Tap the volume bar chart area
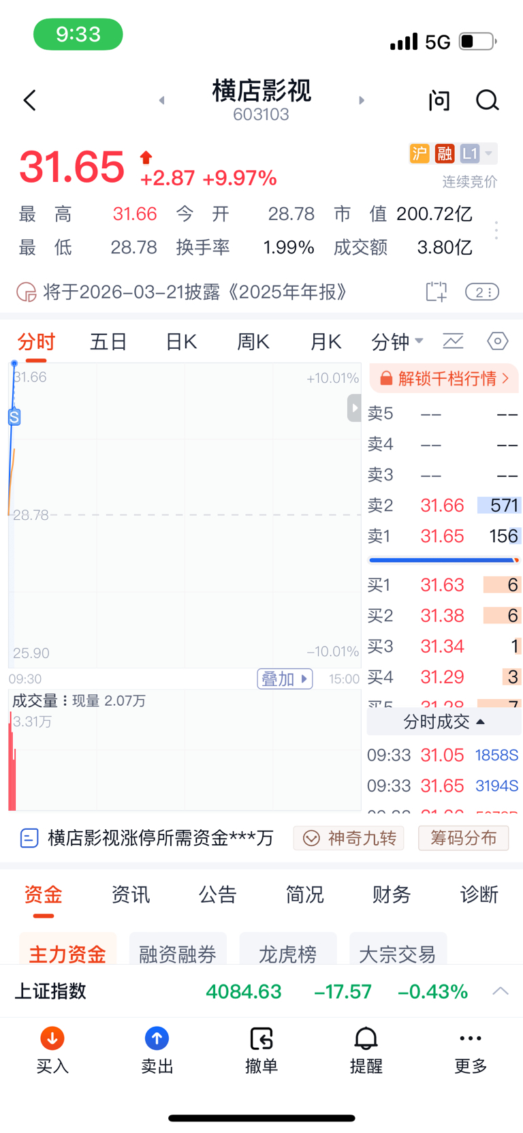Image resolution: width=523 pixels, height=1133 pixels. [185, 751]
